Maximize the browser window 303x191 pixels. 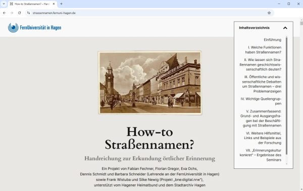click(289, 4)
